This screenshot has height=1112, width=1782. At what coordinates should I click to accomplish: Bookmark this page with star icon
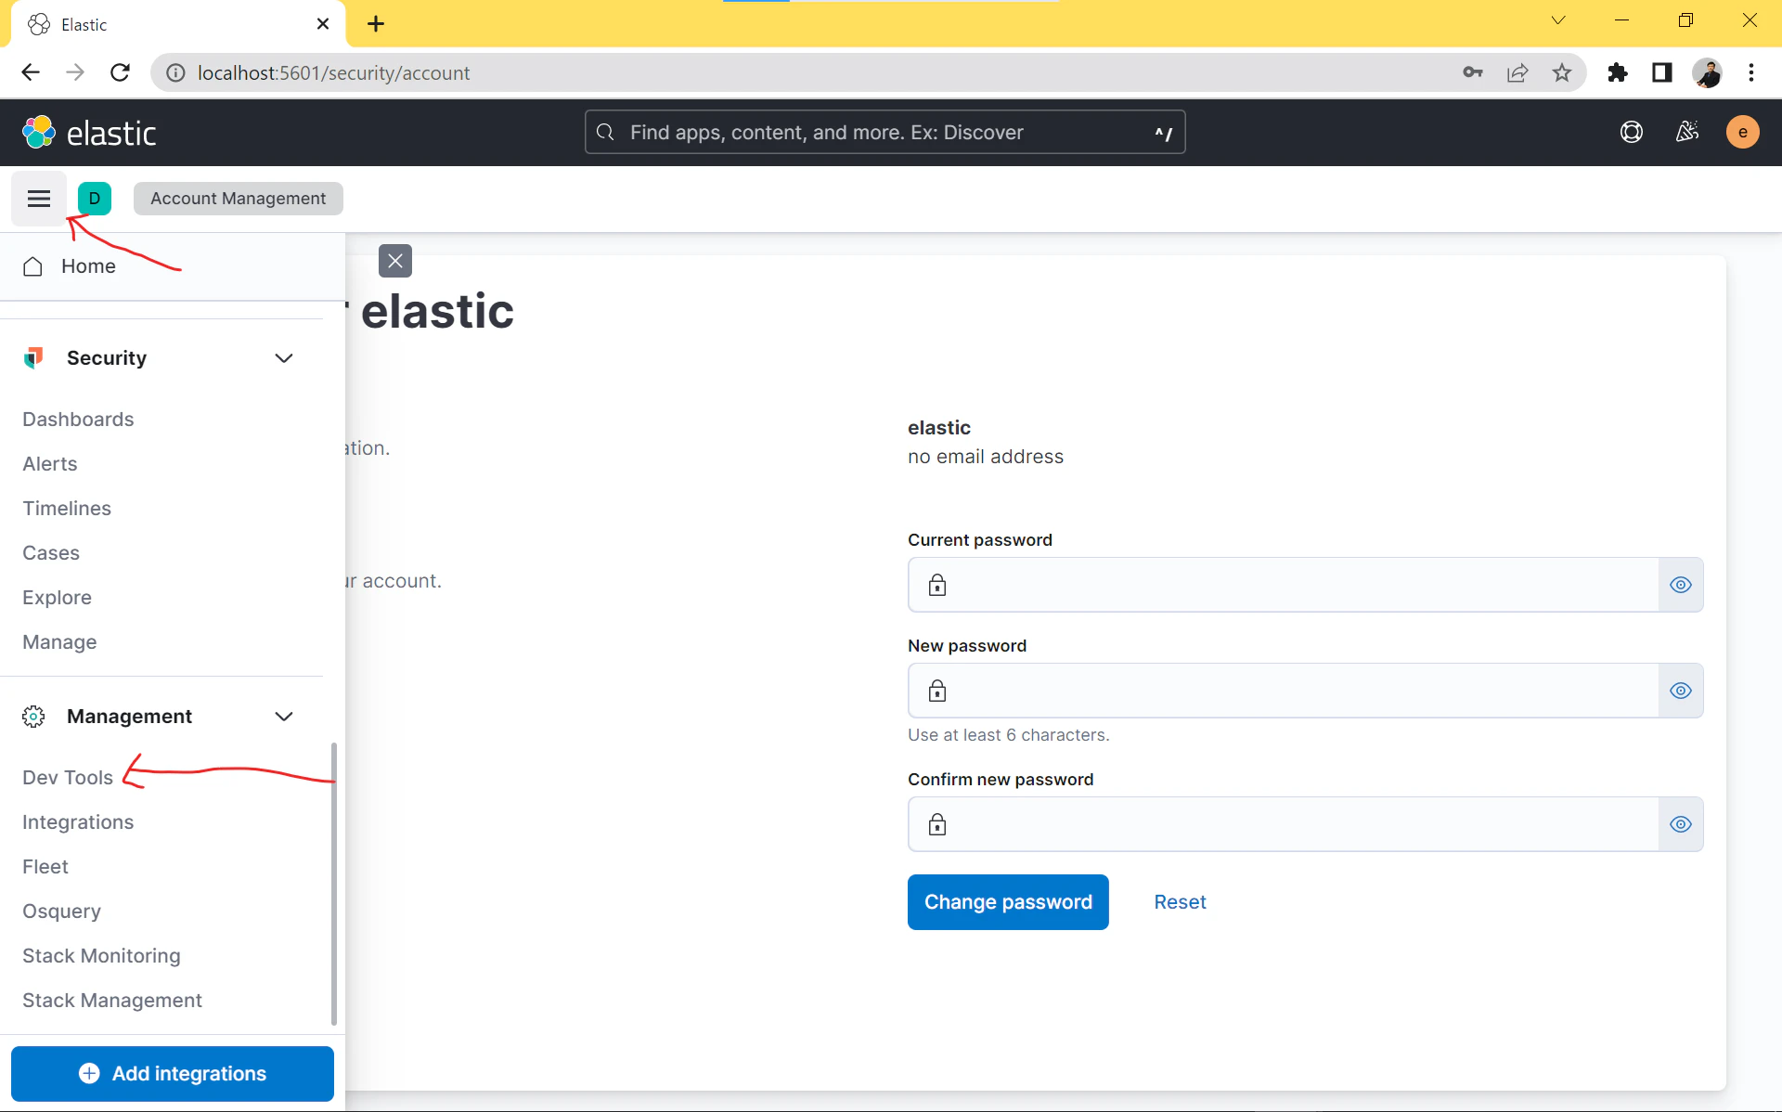1562,72
